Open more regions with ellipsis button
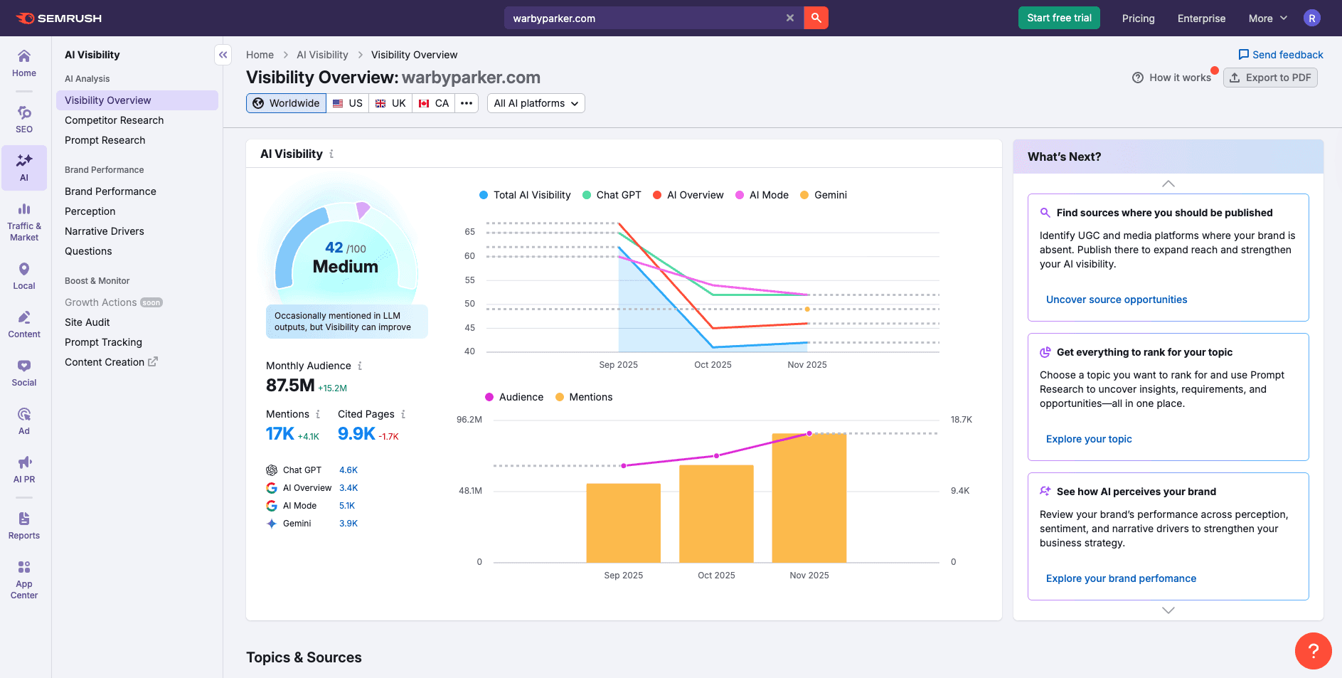This screenshot has width=1342, height=678. [467, 103]
